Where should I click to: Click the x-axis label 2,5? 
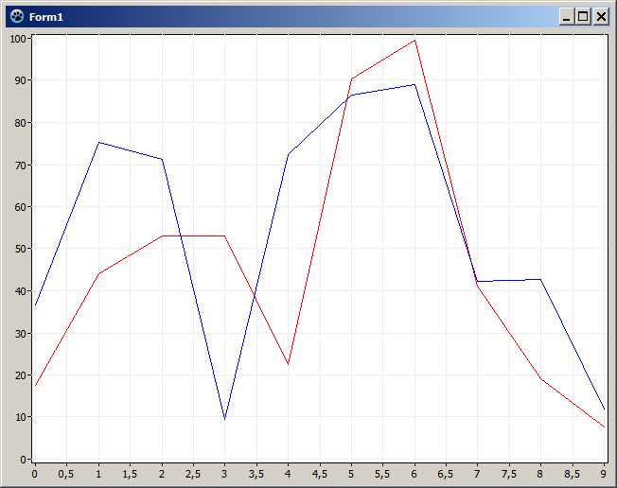pos(193,474)
